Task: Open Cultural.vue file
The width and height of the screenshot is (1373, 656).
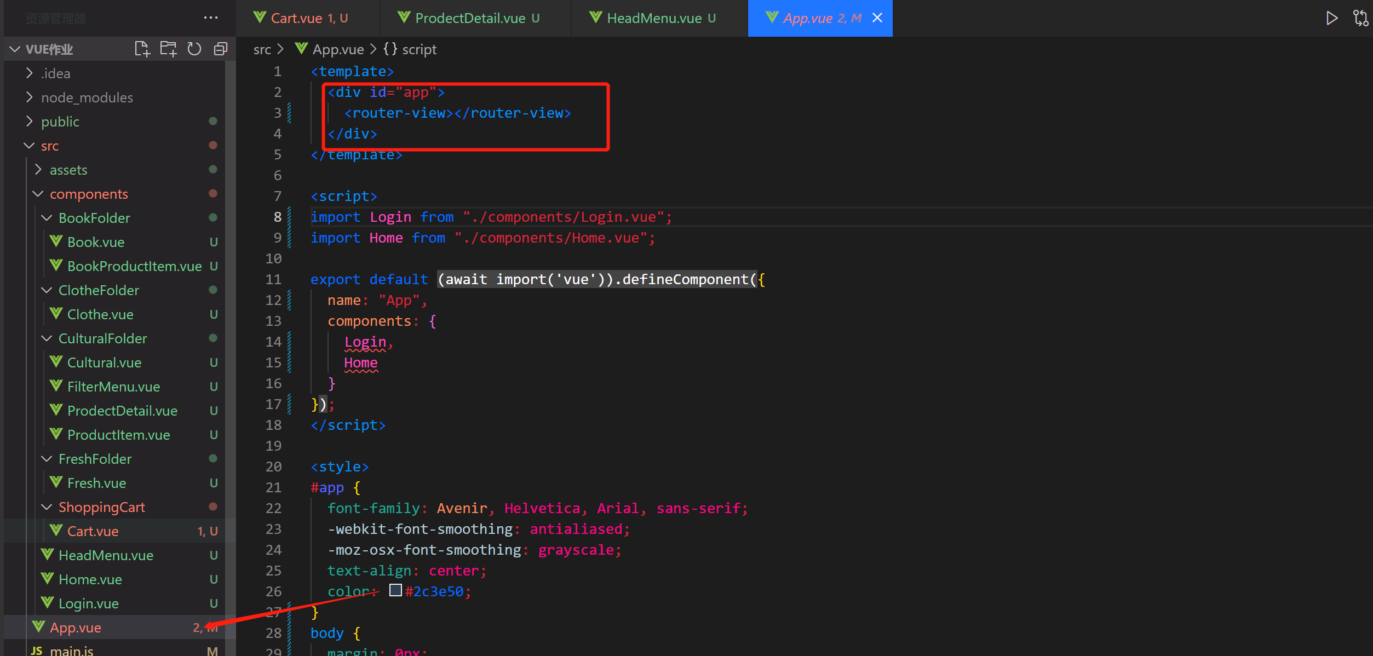Action: [x=115, y=362]
